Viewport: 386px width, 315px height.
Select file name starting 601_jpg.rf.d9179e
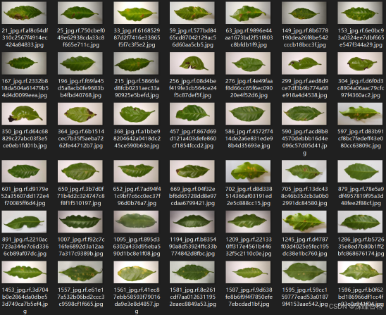pyautogui.click(x=25, y=196)
